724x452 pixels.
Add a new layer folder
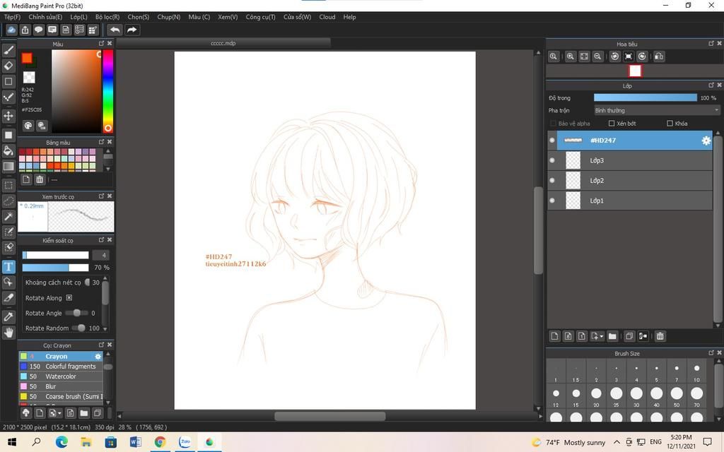coord(612,336)
